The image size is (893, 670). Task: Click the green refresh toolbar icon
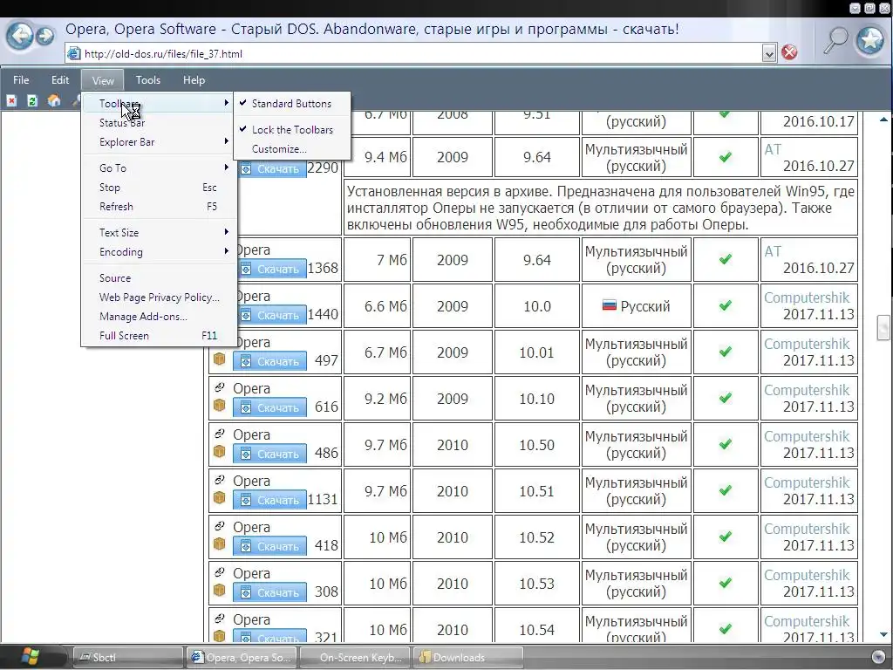tap(32, 101)
